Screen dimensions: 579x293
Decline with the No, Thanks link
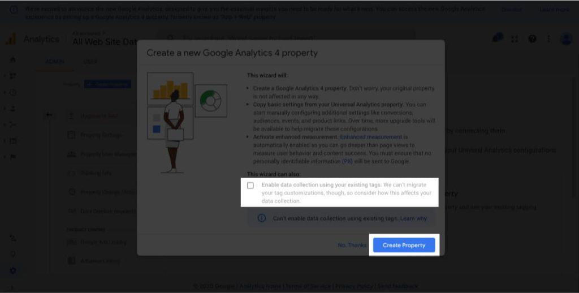click(352, 245)
